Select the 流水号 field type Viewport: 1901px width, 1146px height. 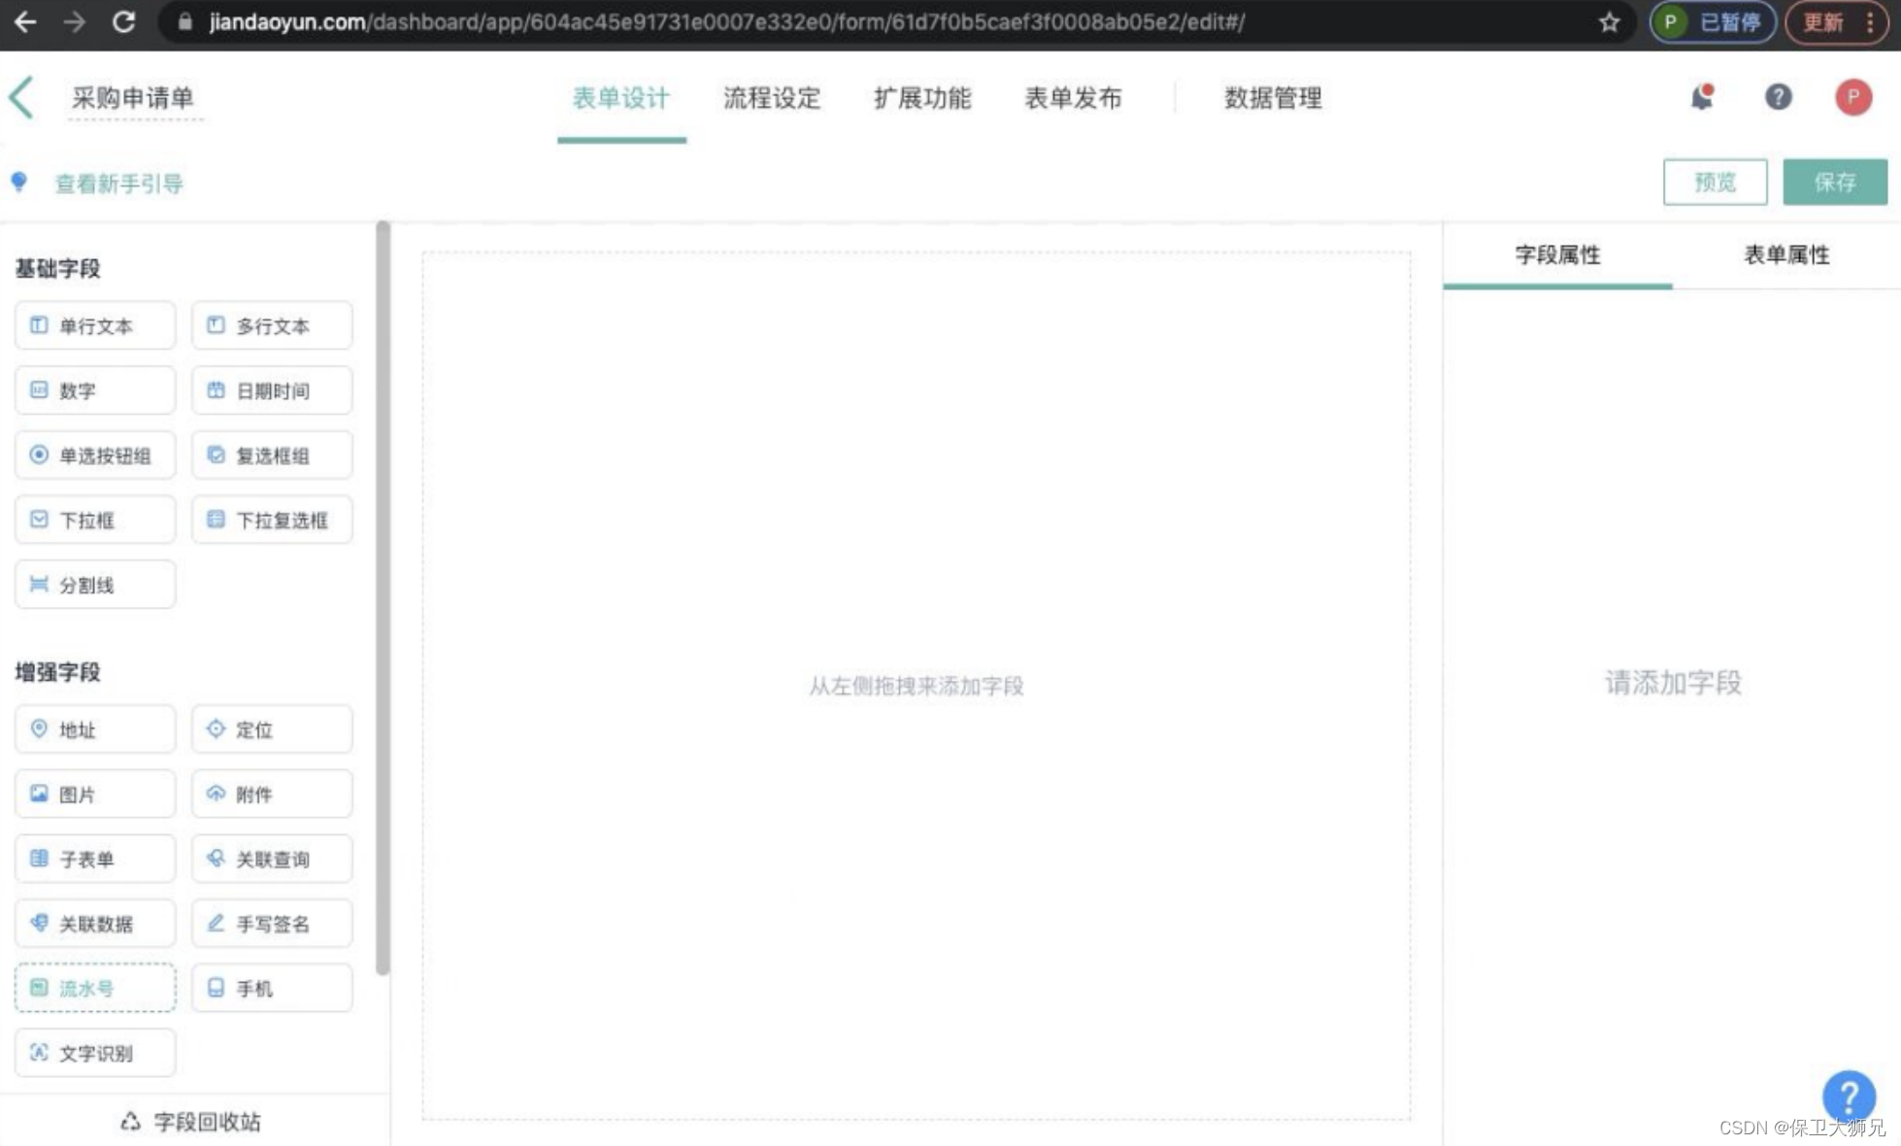[95, 989]
